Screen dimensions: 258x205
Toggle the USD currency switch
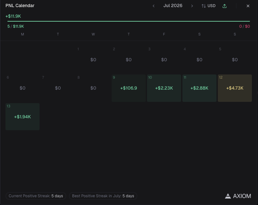click(208, 6)
